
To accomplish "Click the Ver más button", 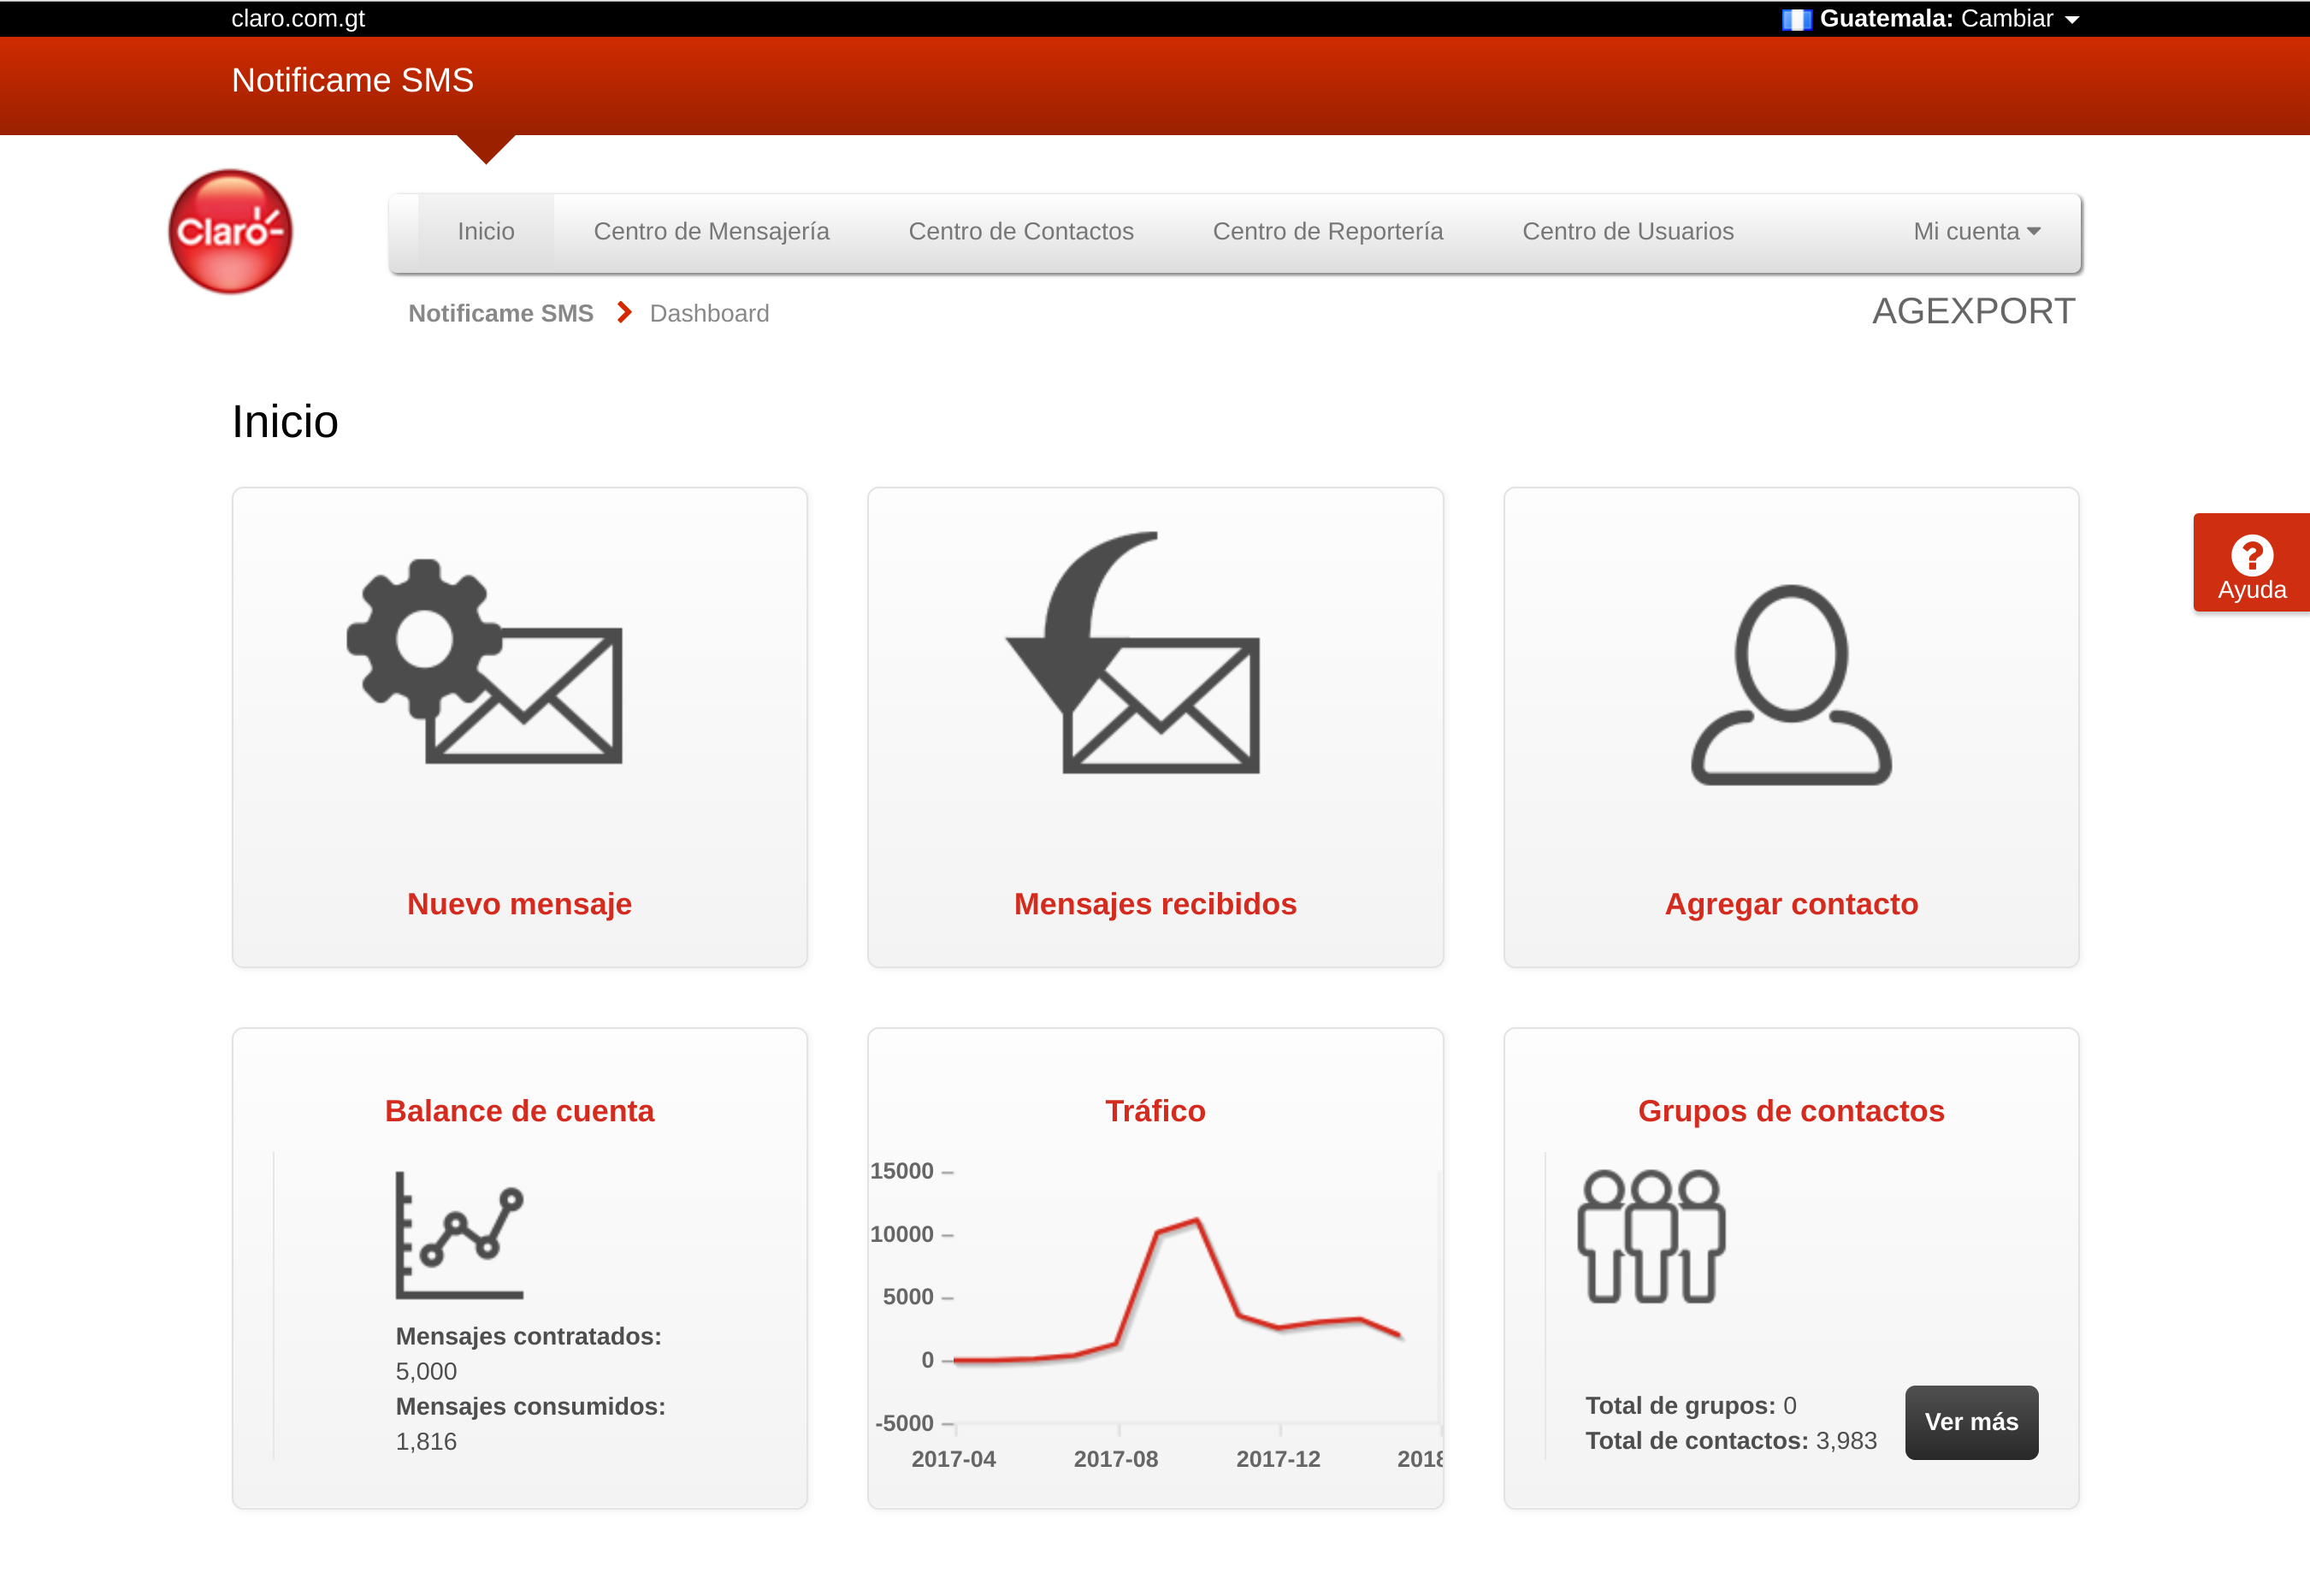I will pyautogui.click(x=1971, y=1422).
